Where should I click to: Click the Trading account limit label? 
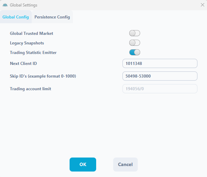click(30, 89)
